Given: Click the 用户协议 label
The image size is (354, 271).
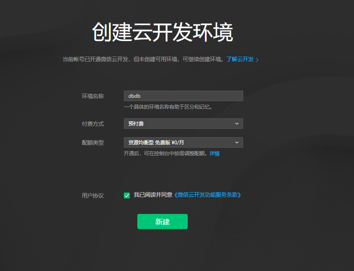Looking at the screenshot, I should pyautogui.click(x=93, y=195).
